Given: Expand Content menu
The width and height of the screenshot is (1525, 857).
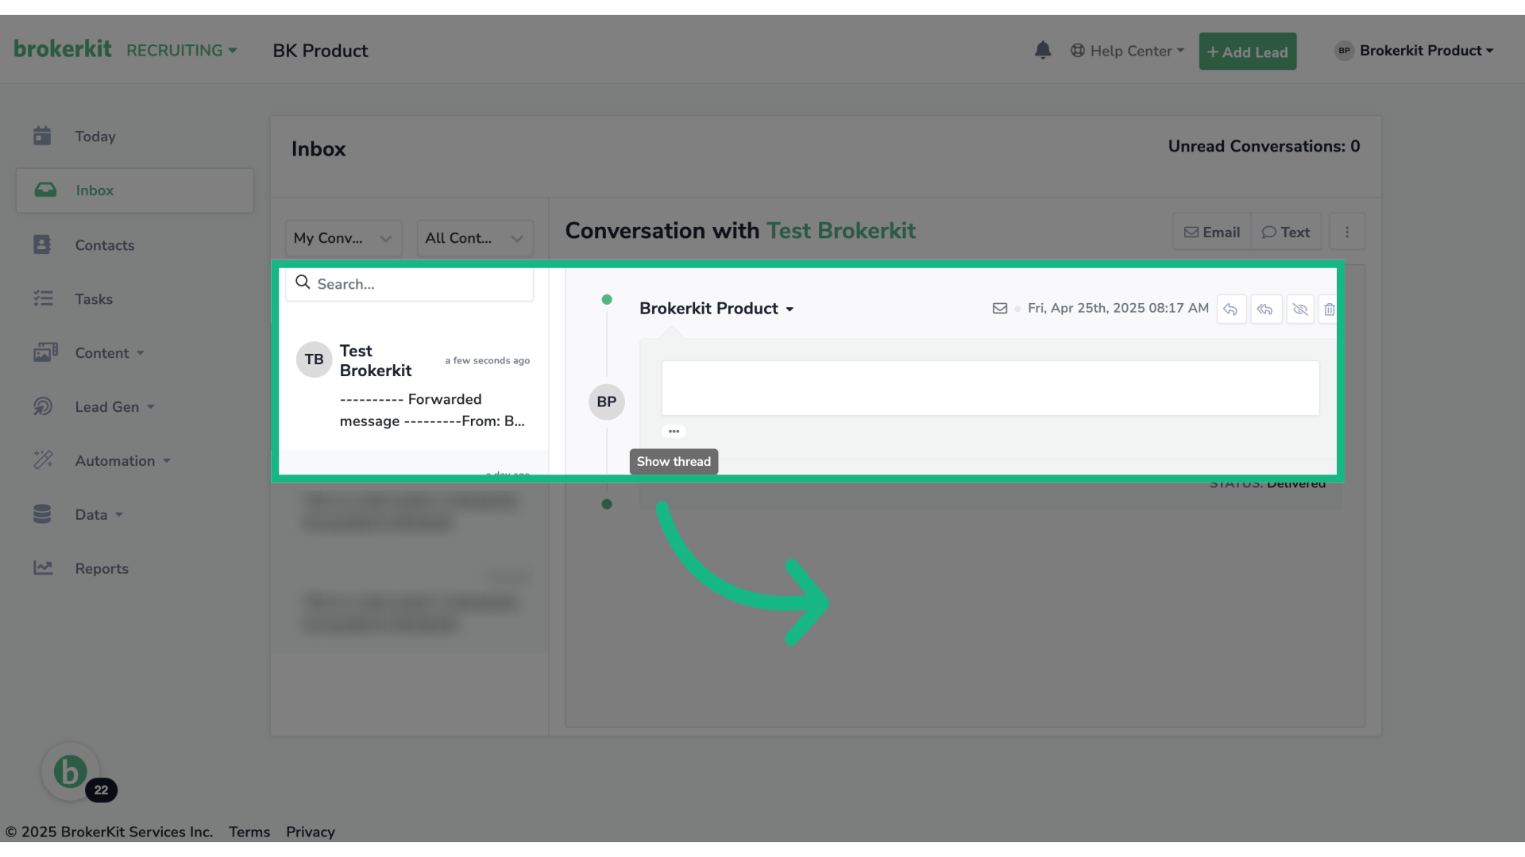Looking at the screenshot, I should pyautogui.click(x=110, y=353).
